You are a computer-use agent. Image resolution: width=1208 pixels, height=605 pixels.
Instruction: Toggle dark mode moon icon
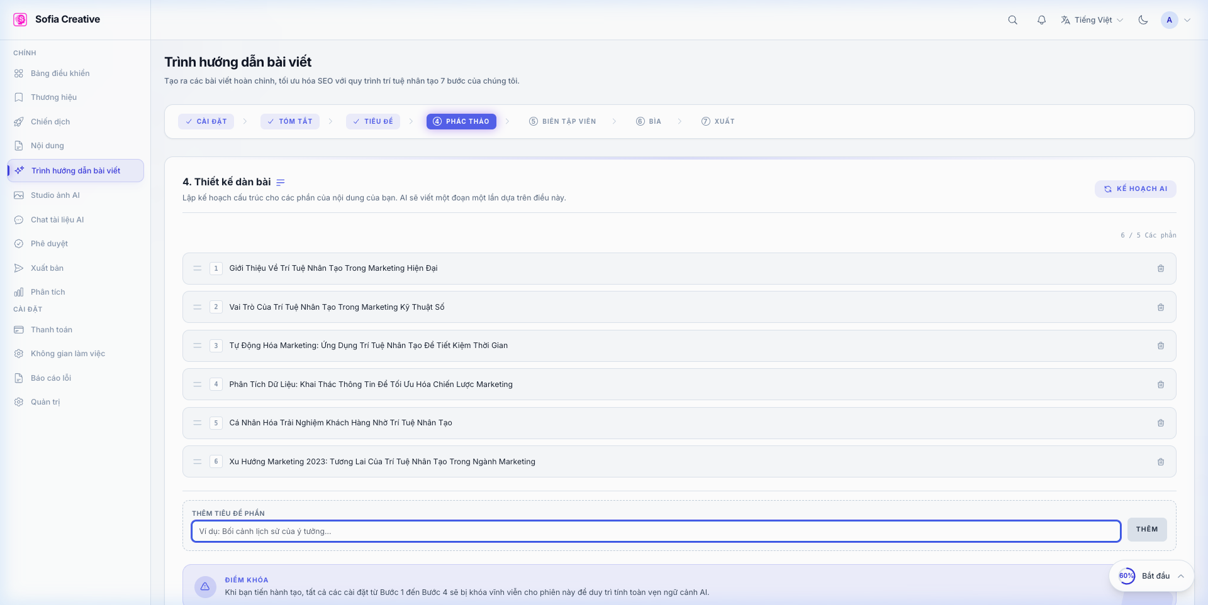click(x=1143, y=20)
